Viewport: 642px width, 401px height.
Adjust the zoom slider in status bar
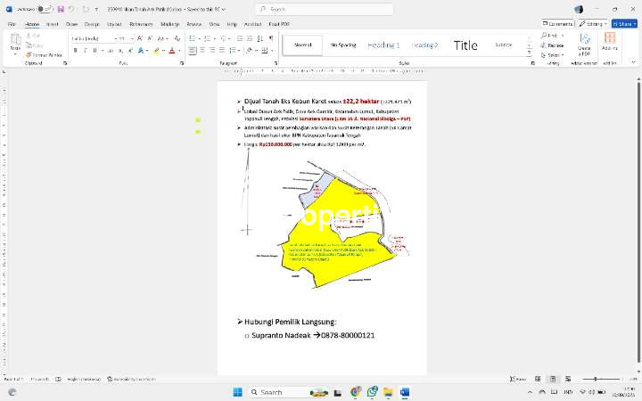[x=601, y=380]
